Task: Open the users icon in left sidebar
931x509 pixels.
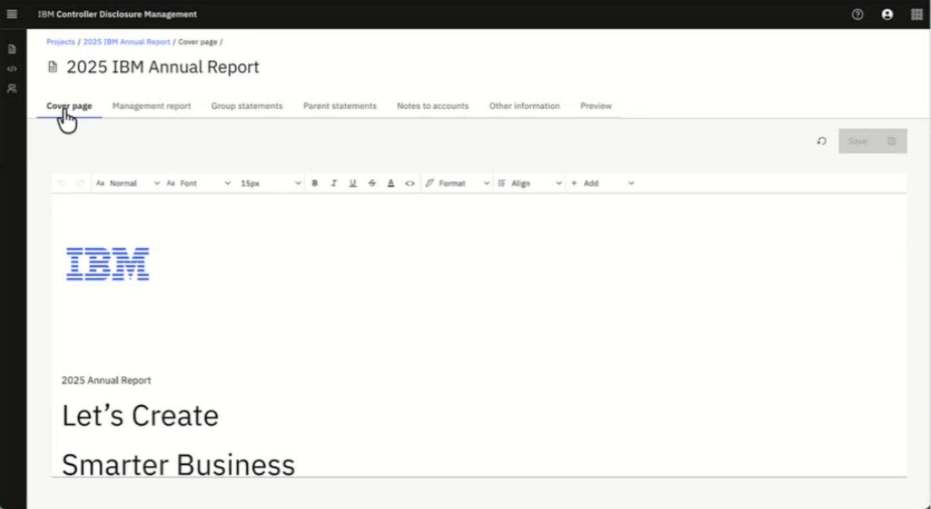Action: click(12, 88)
